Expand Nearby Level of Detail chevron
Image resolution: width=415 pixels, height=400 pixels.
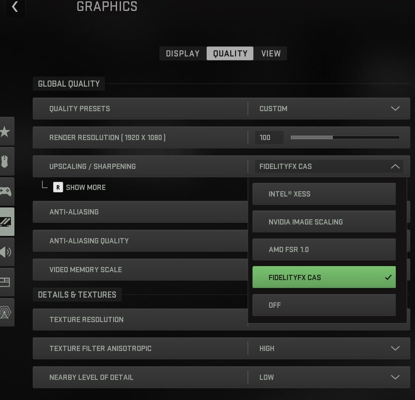pyautogui.click(x=395, y=377)
